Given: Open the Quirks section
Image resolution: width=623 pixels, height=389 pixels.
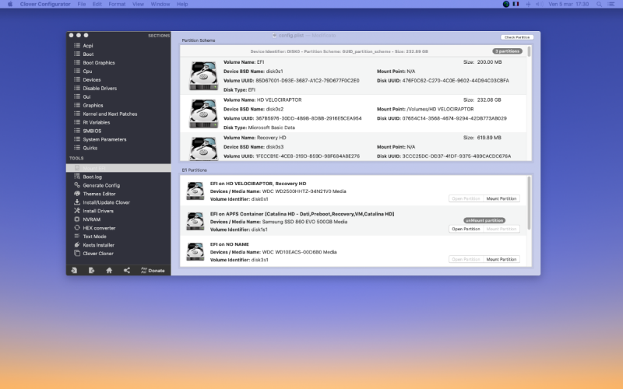Looking at the screenshot, I should tap(90, 148).
